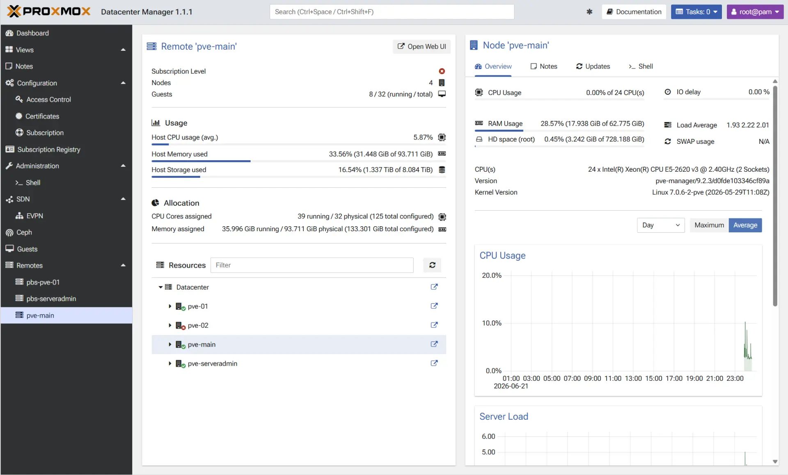
Task: Click the Open Web UI button
Action: [421, 47]
